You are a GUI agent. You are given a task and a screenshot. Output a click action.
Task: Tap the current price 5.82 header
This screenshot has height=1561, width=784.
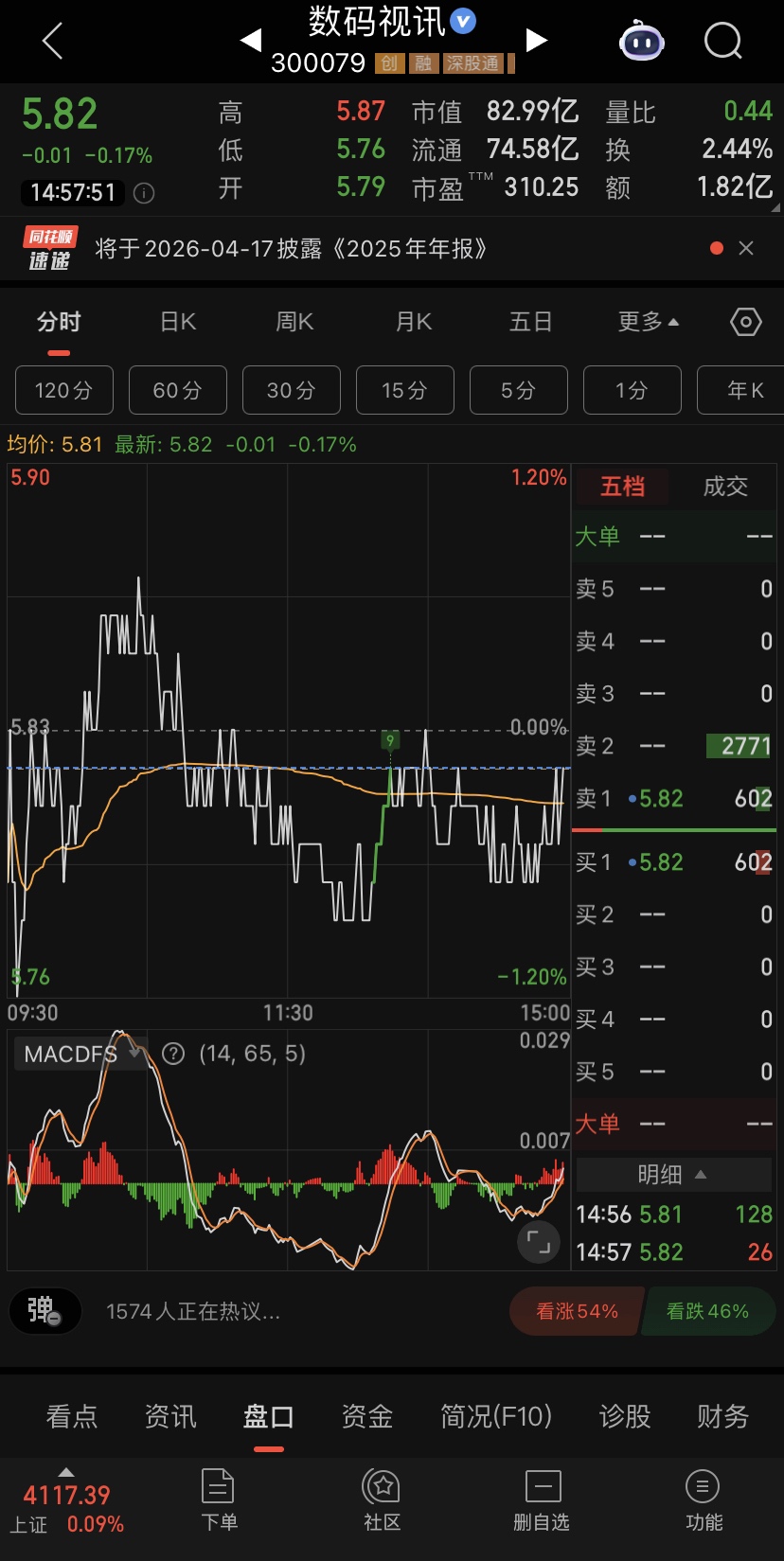[60, 115]
